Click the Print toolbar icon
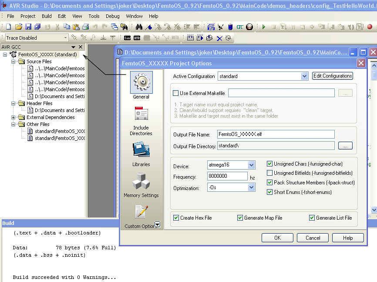Screen dimensions: 377x282 (86, 27)
